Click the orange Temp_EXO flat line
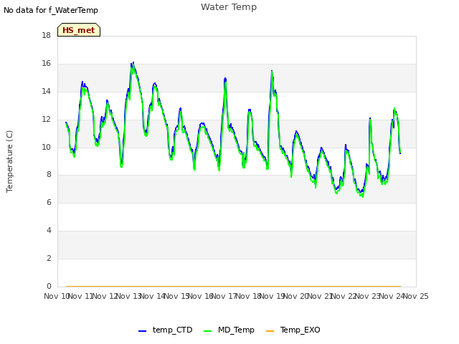Screen dimensions: 459x344 pos(233,287)
